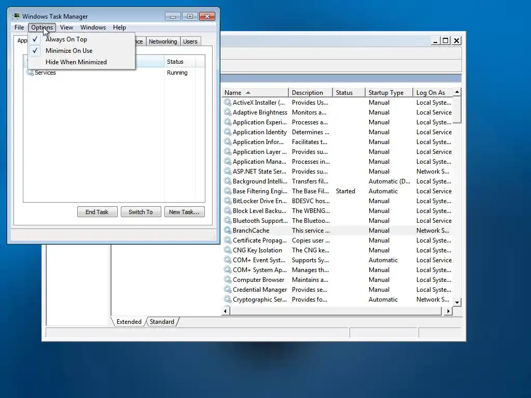The width and height of the screenshot is (531, 398).
Task: Click the horizontal scrollbar thumb in Services
Action: (x=336, y=311)
